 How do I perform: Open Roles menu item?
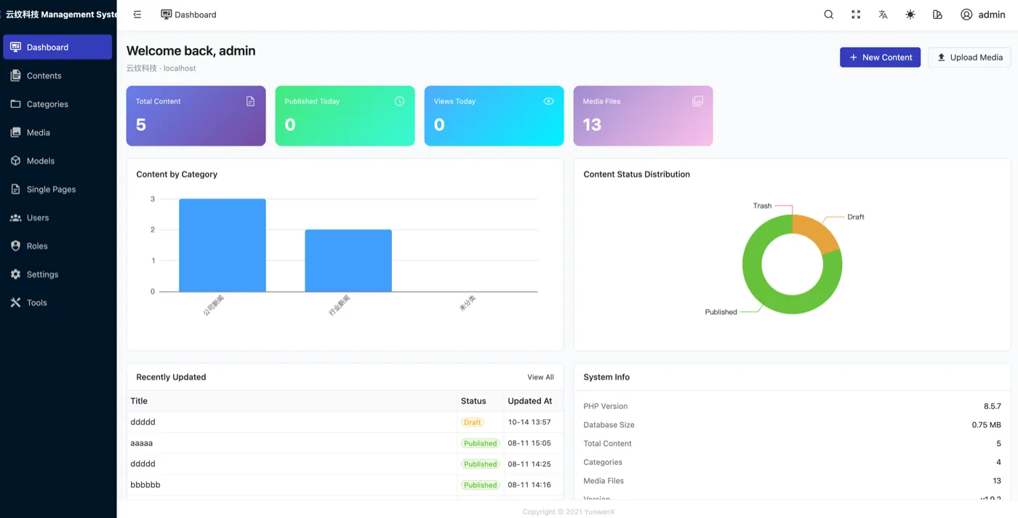pyautogui.click(x=57, y=246)
